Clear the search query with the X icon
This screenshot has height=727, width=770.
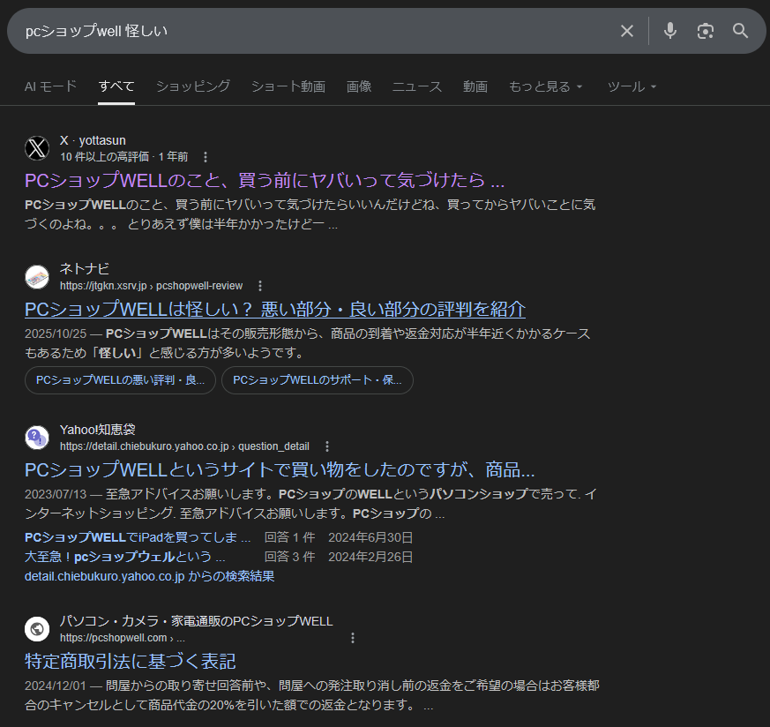626,31
